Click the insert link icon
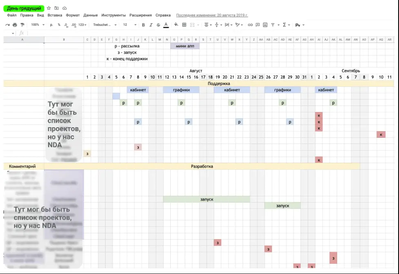This screenshot has height=274, width=399. (250, 25)
